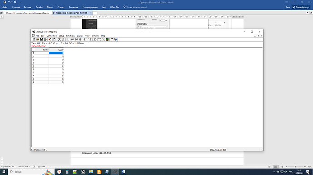Click the Print icon in Modbus Poll toolbar
The height and width of the screenshot is (175, 313).
click(x=45, y=39)
